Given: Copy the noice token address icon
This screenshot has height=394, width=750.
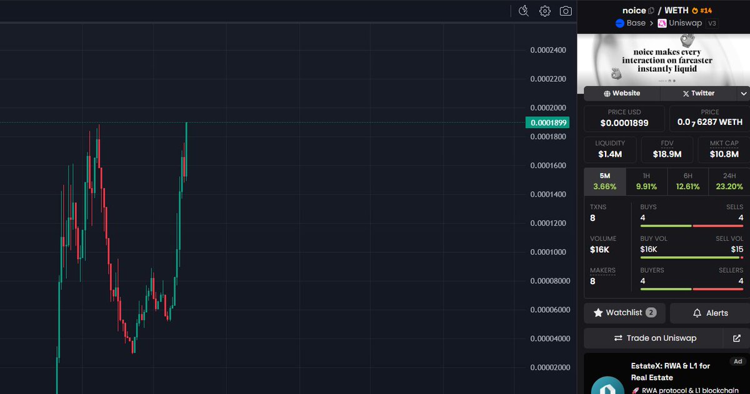Looking at the screenshot, I should pyautogui.click(x=651, y=11).
